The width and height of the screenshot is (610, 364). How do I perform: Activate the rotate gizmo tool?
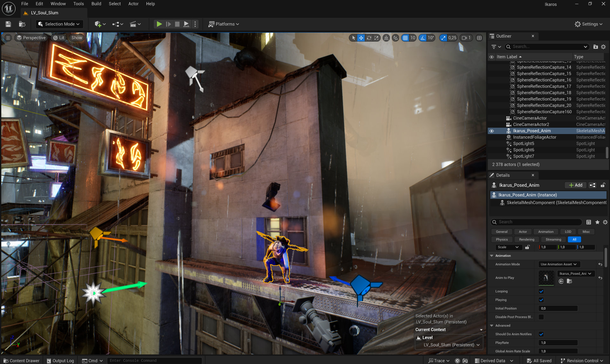point(369,38)
